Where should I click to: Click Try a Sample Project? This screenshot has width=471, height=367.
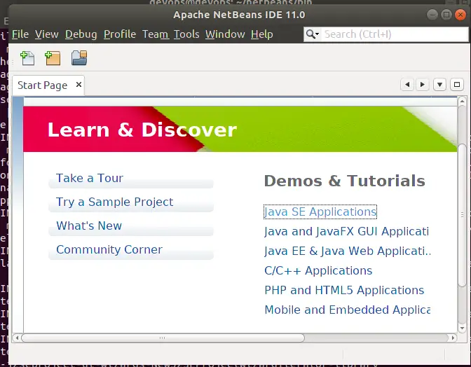[131, 203]
